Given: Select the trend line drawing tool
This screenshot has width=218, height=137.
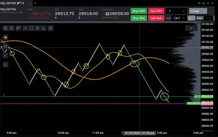Looking at the screenshot, I should pos(6,56).
